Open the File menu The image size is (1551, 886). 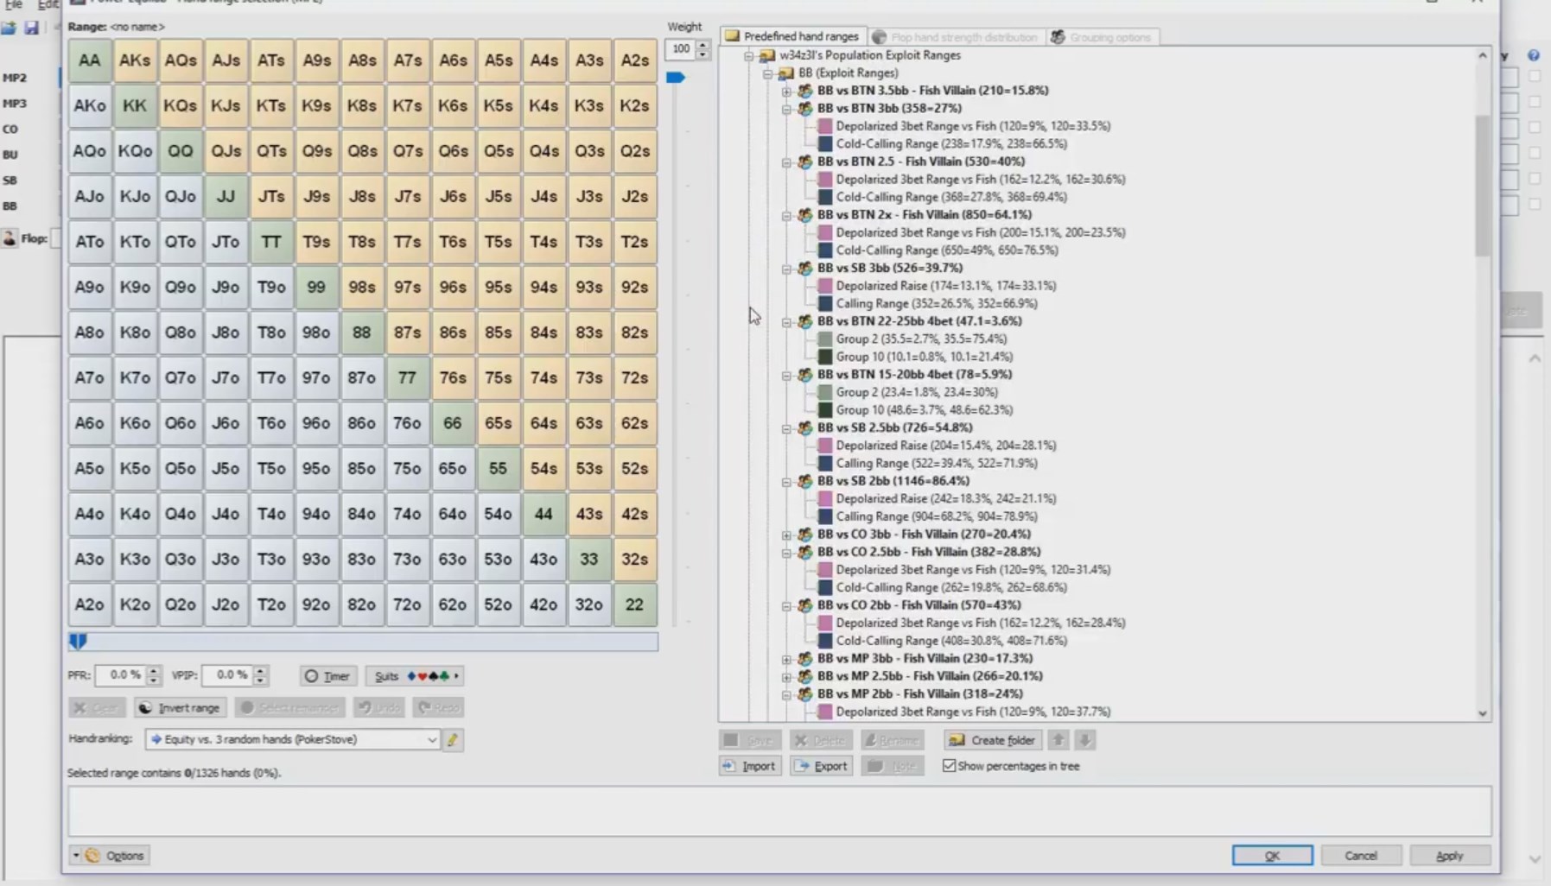coord(13,4)
